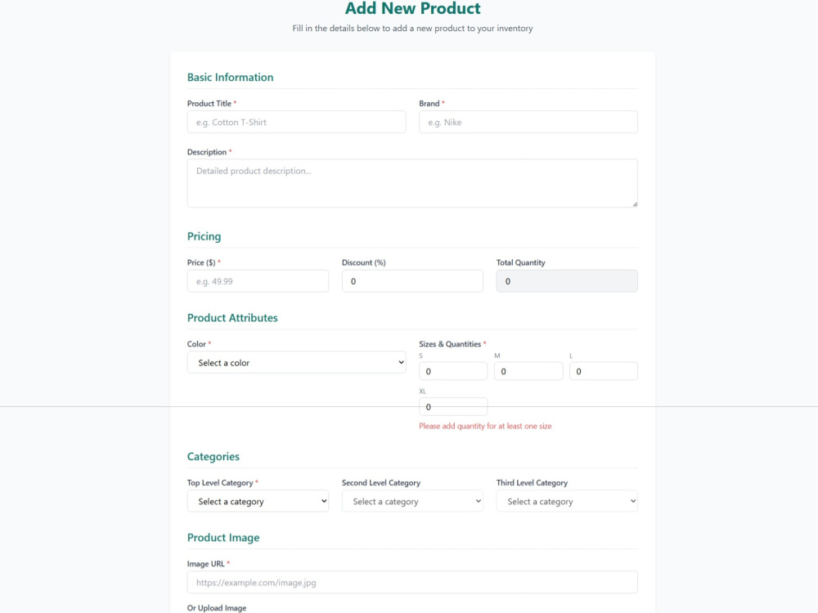
Task: Click the Second Level Category chevron arrow
Action: pos(478,501)
